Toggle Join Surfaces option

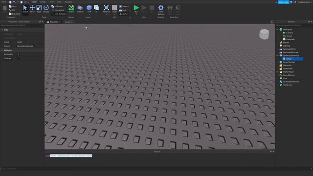click(59, 14)
